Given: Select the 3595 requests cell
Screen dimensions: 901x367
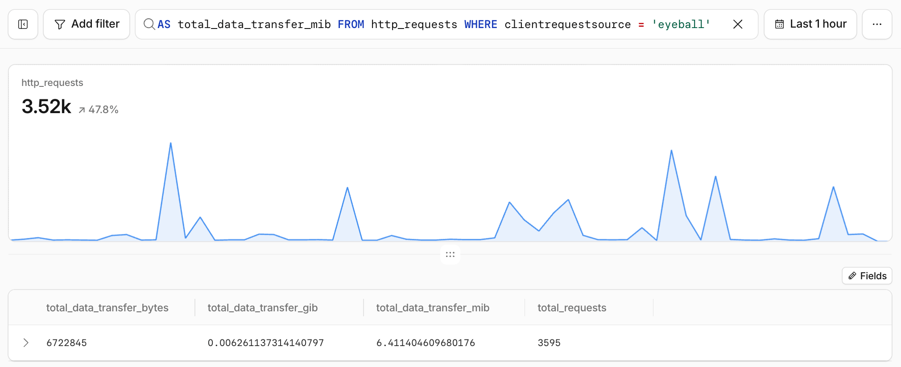Looking at the screenshot, I should [549, 343].
